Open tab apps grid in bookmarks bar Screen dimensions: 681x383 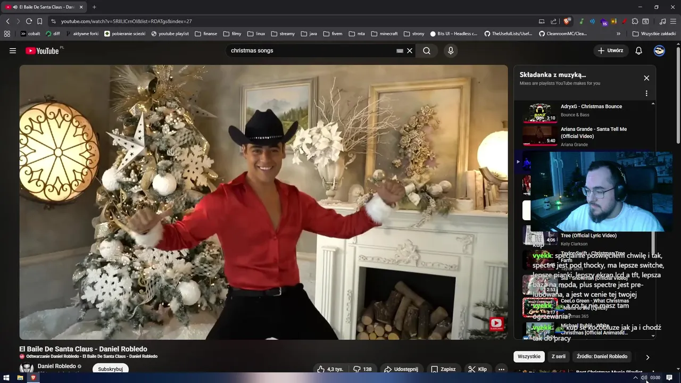coord(7,34)
